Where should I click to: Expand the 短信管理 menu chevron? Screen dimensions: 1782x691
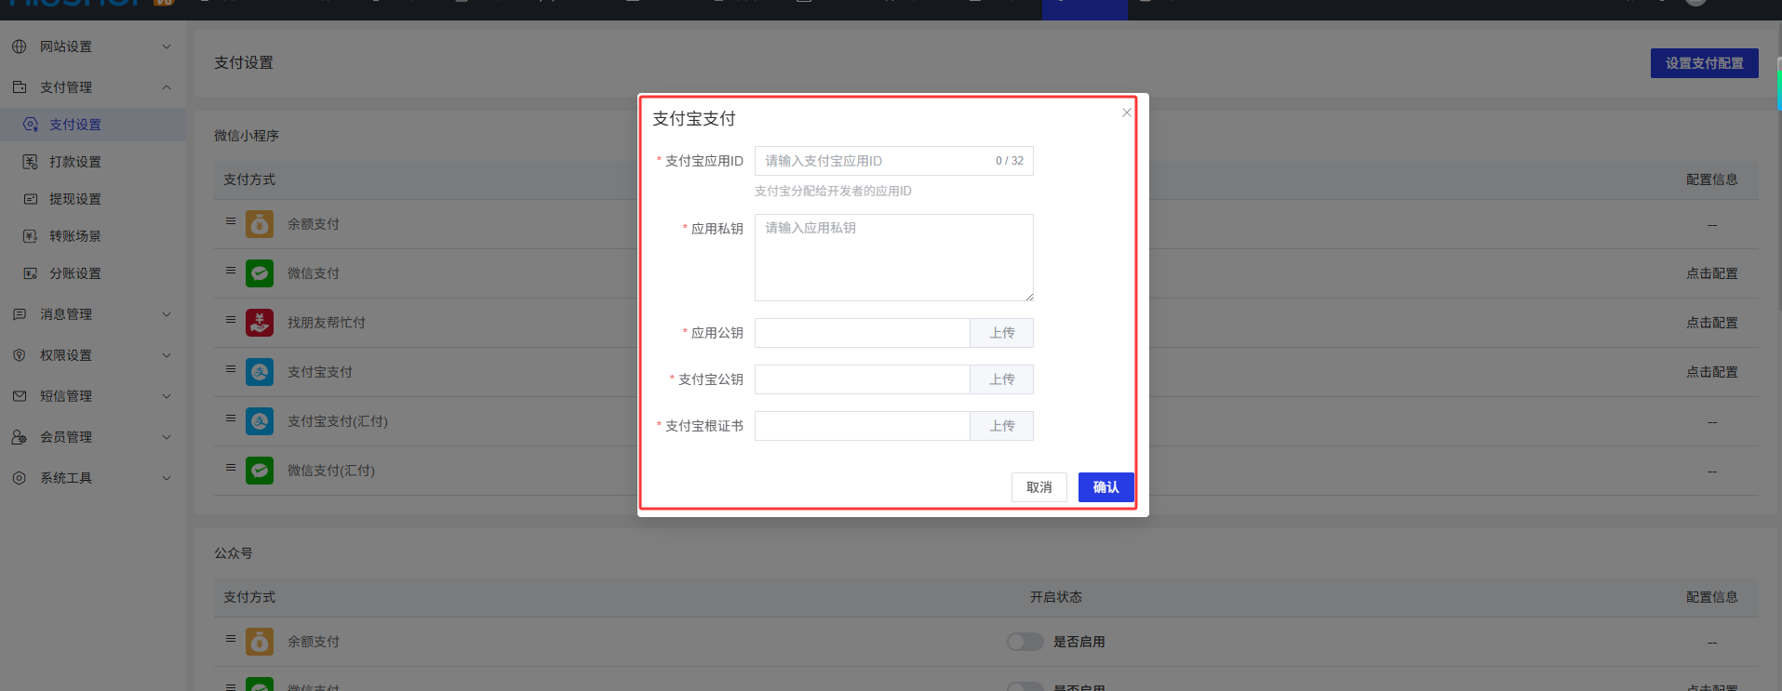pos(167,396)
